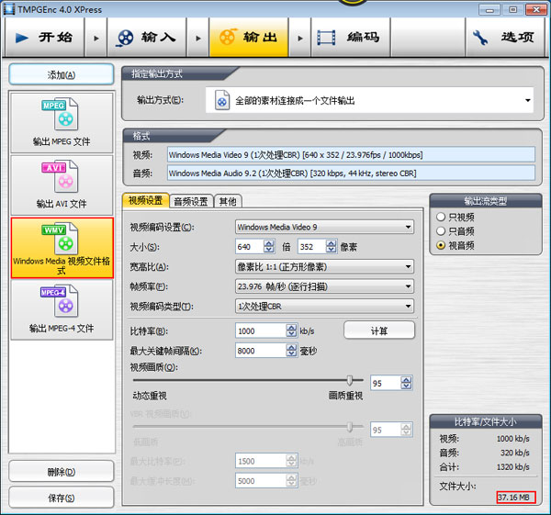Select 只视频 radio button
Screen dimensions: 551x515
[x=441, y=217]
